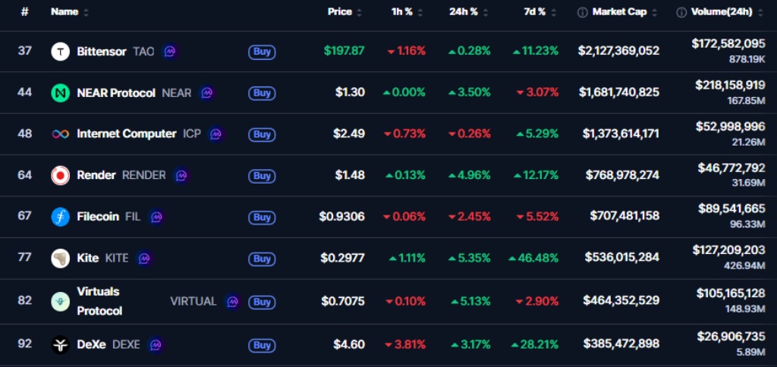Click the DeXe market cap value
This screenshot has width=777, height=367.
coord(621,344)
